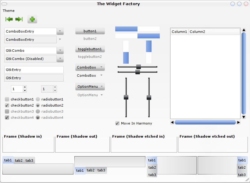
Task: Click the left arrow of the horizontal scrollbar
Action: coord(172,122)
